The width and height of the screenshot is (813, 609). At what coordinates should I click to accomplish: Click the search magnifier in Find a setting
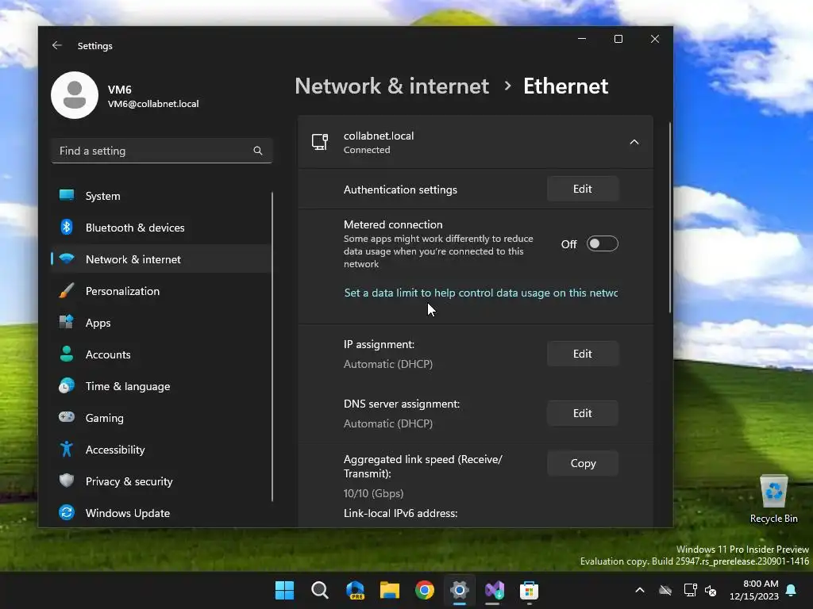(x=258, y=151)
